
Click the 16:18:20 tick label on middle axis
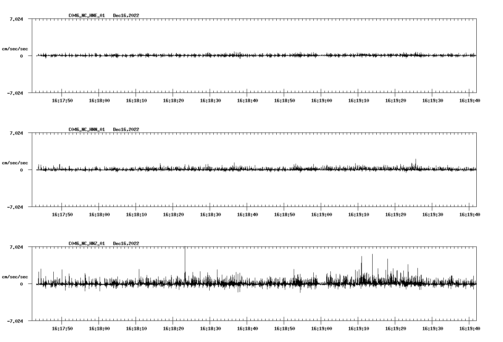pos(173,214)
